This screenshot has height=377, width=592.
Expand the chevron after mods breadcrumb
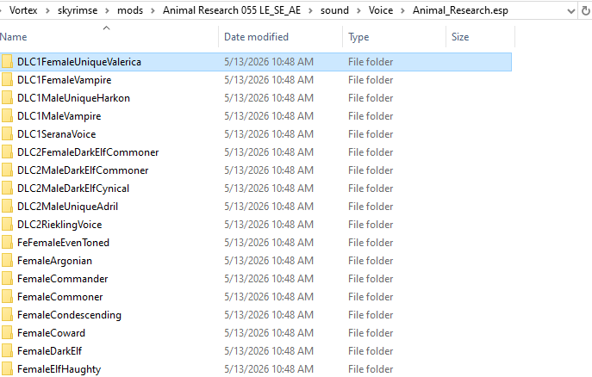153,11
